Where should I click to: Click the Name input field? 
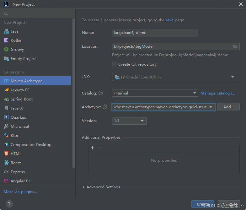click(155, 33)
